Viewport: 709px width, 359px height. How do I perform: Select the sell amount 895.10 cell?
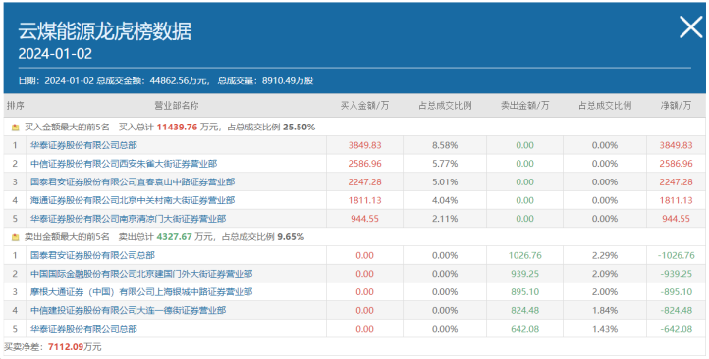[x=525, y=292]
